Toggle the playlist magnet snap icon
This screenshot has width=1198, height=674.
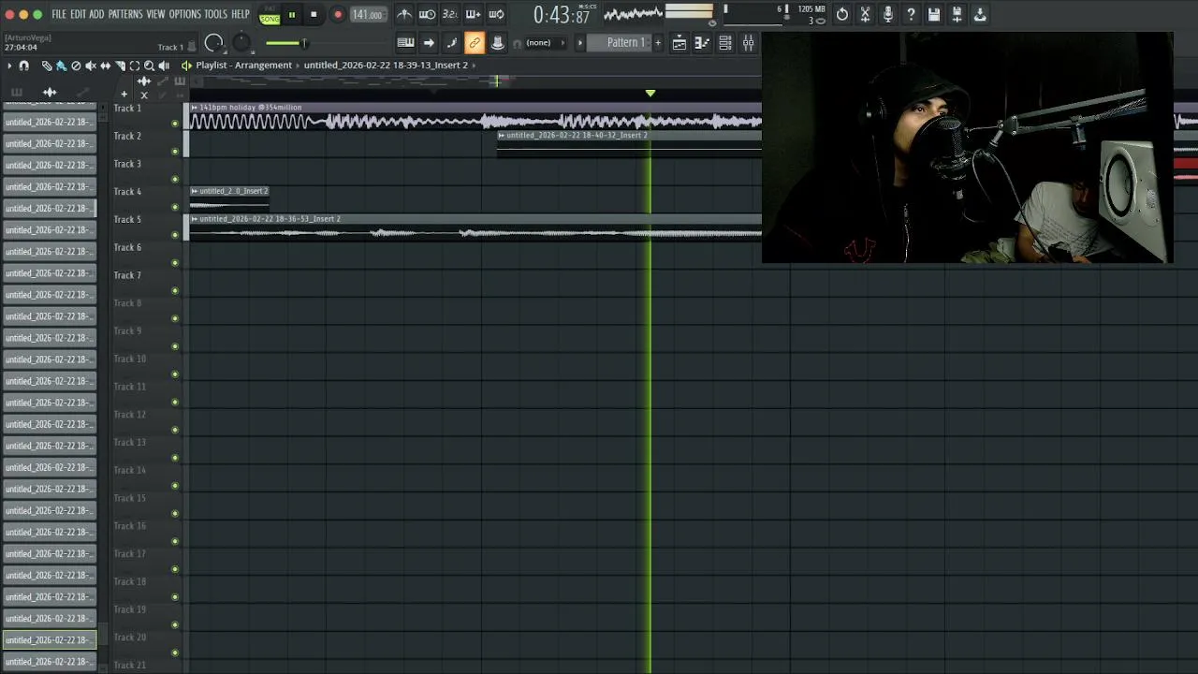pyautogui.click(x=24, y=66)
